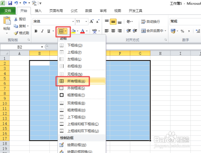Open the font size 11 dropdown
This screenshot has width=201, height=153.
point(86,22)
